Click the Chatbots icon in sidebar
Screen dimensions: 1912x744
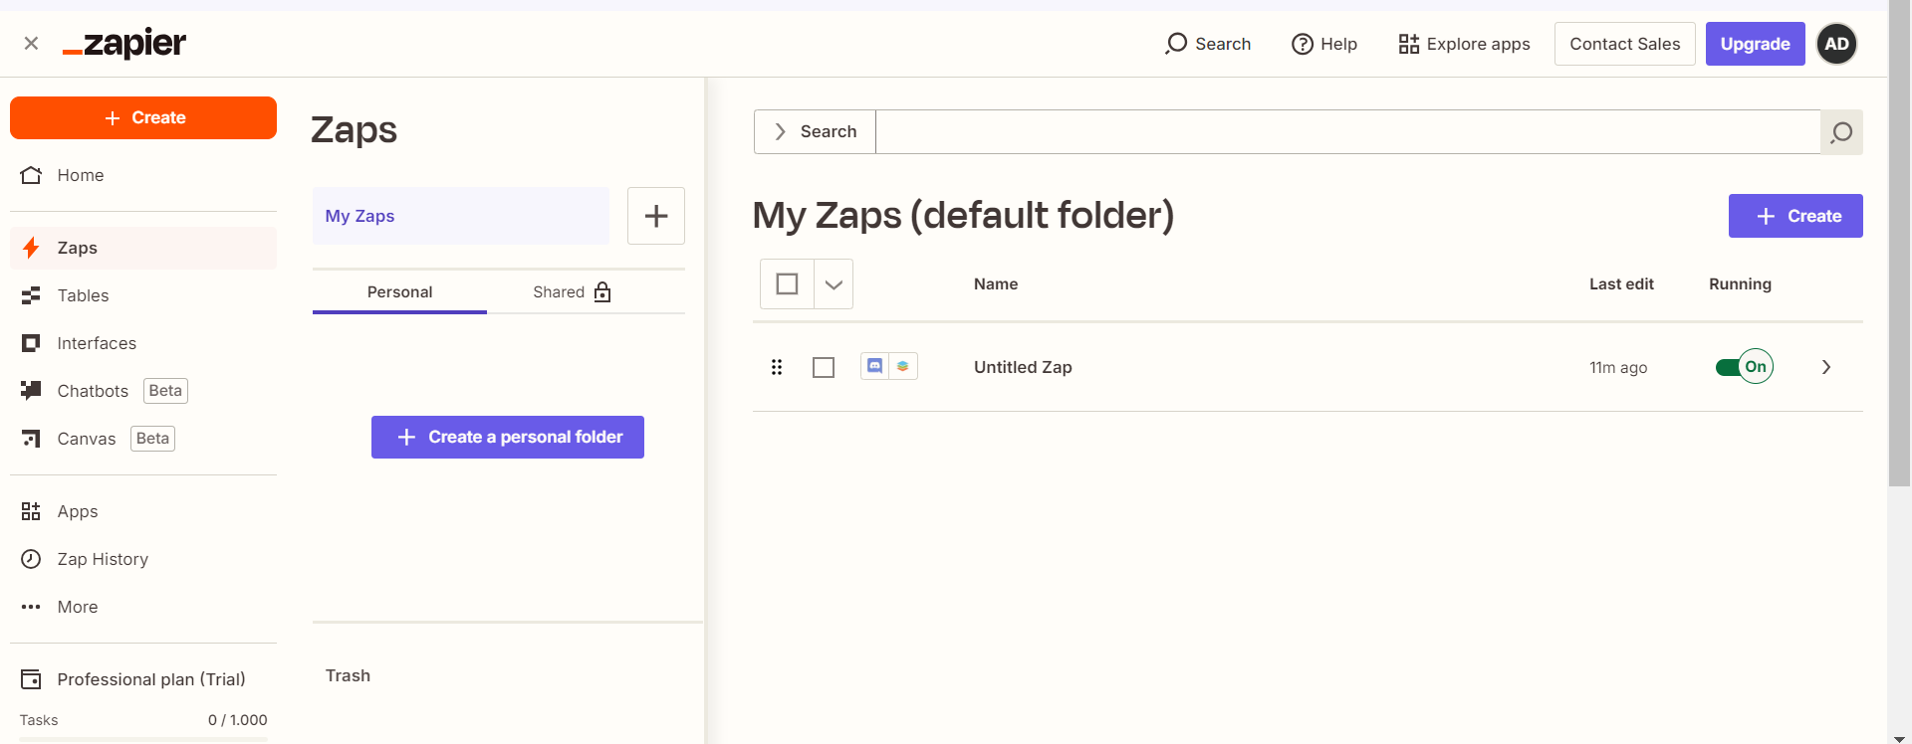[32, 391]
